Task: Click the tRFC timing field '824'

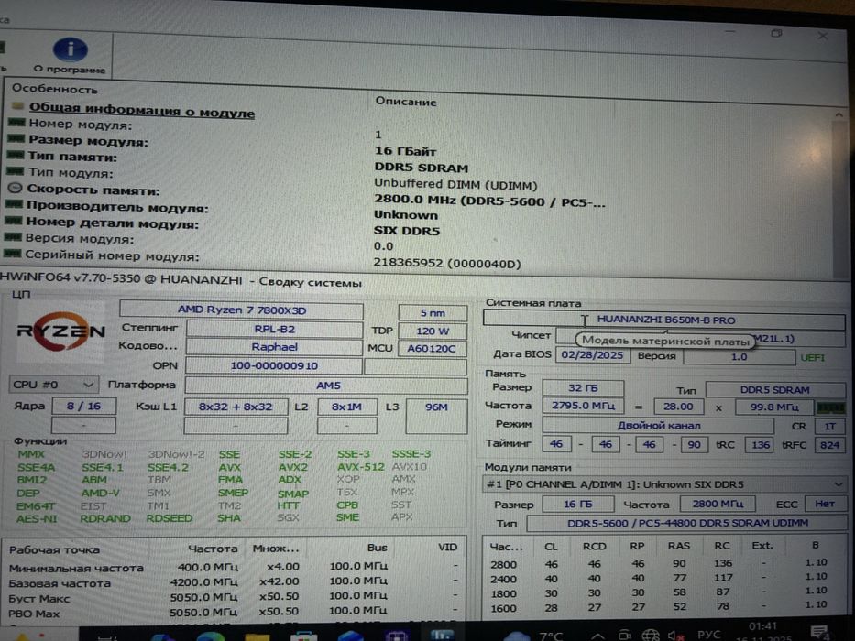Action: [x=830, y=445]
